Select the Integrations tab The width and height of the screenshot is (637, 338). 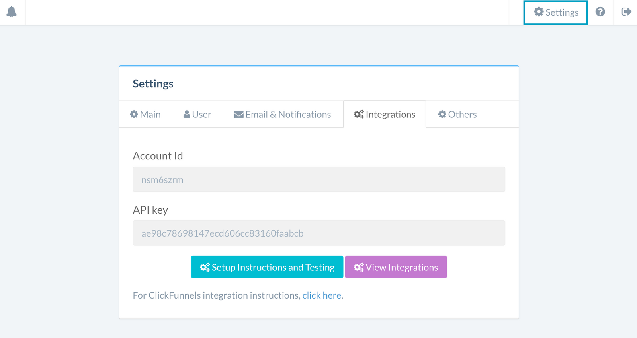(x=385, y=115)
